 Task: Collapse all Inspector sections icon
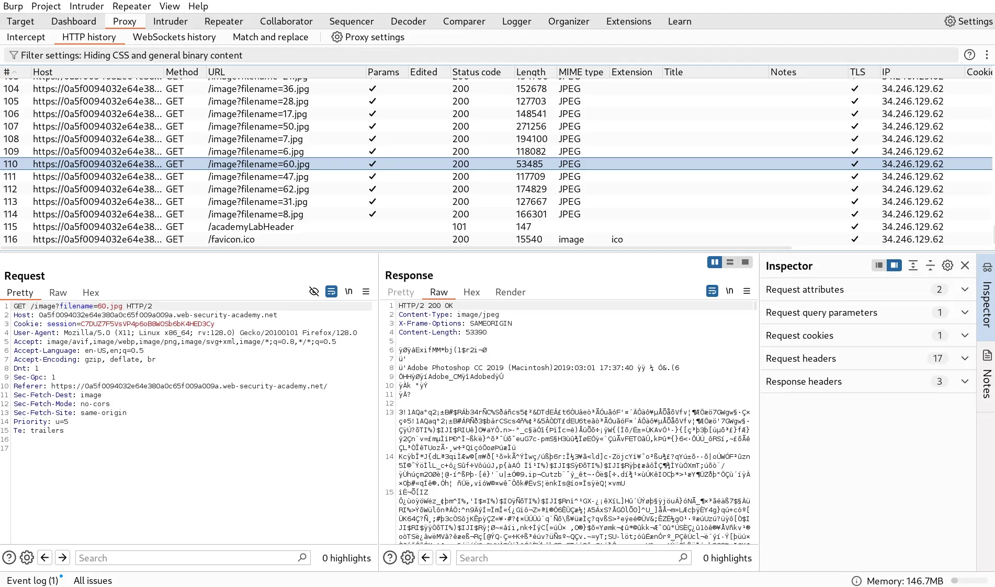click(930, 266)
